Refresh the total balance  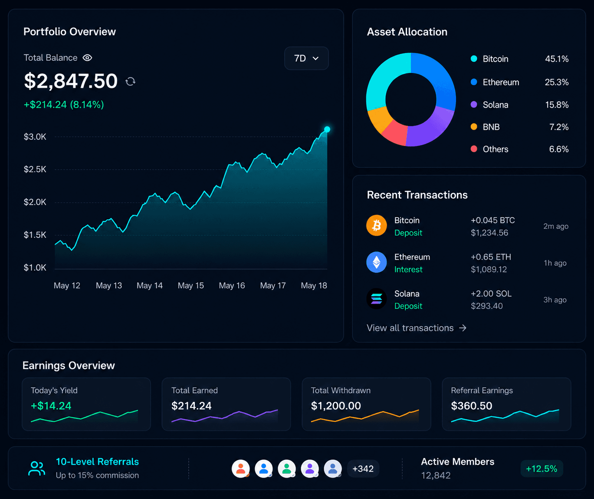[x=130, y=81]
